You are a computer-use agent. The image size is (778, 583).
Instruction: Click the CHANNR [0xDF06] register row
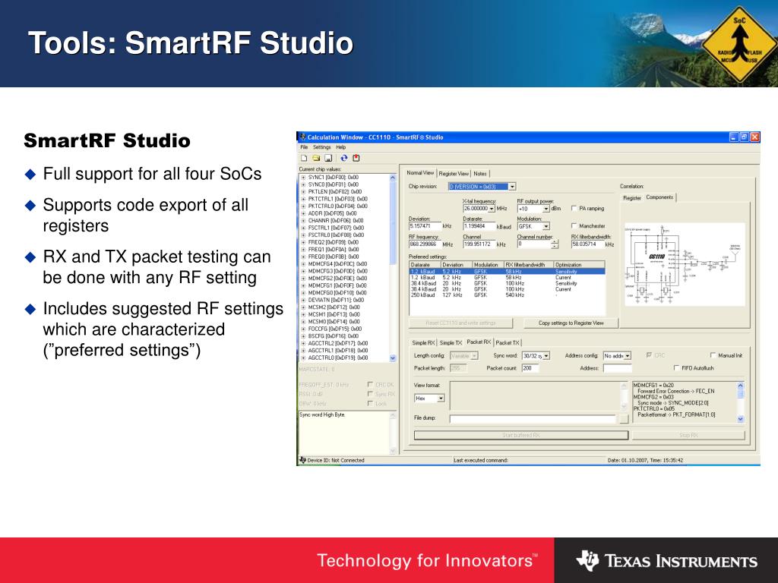tap(335, 221)
